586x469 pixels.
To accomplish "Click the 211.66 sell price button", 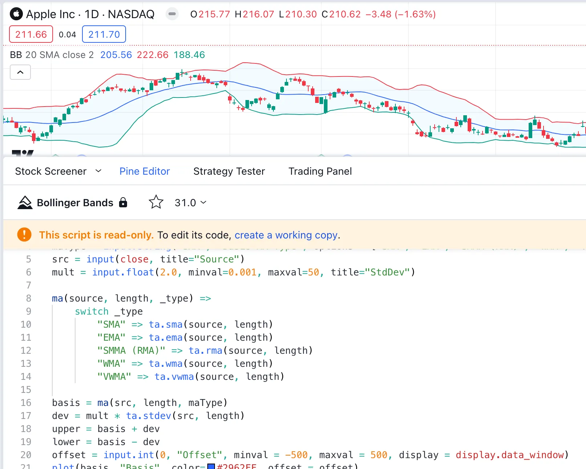I will coord(31,34).
